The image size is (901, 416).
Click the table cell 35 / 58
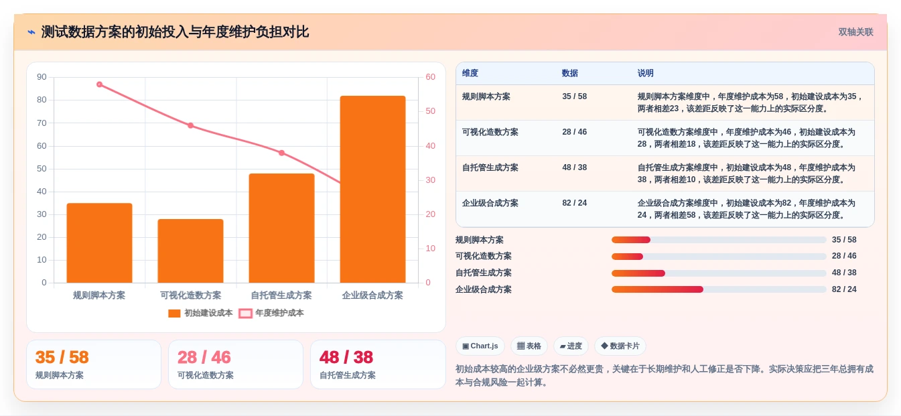[x=575, y=96]
